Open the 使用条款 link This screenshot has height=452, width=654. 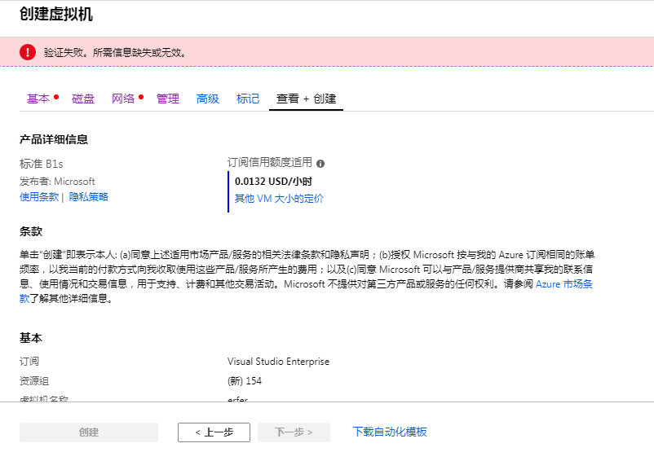pyautogui.click(x=39, y=196)
